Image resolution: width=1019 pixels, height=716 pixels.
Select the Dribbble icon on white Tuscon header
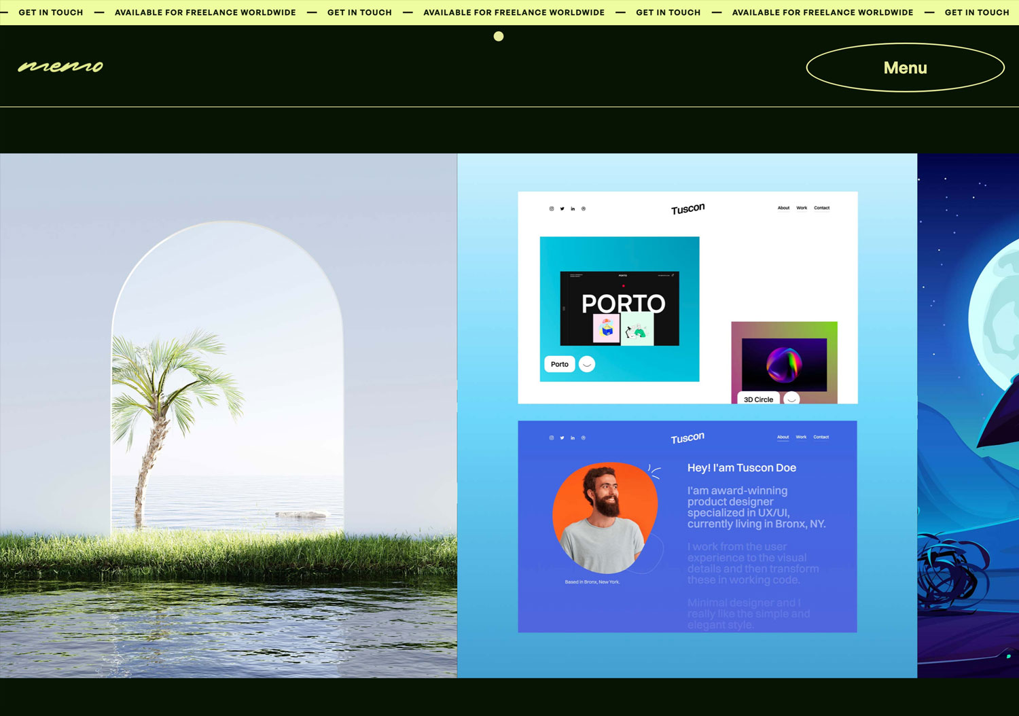point(583,209)
